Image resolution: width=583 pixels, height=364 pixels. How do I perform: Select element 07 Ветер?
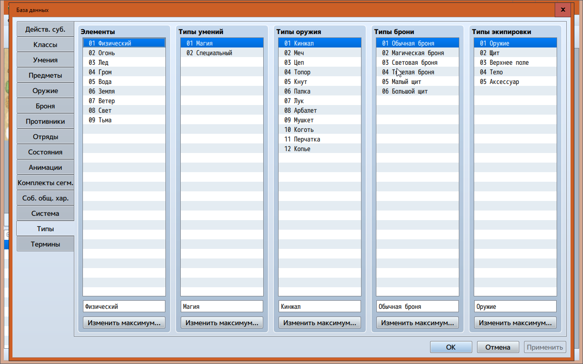tap(124, 101)
